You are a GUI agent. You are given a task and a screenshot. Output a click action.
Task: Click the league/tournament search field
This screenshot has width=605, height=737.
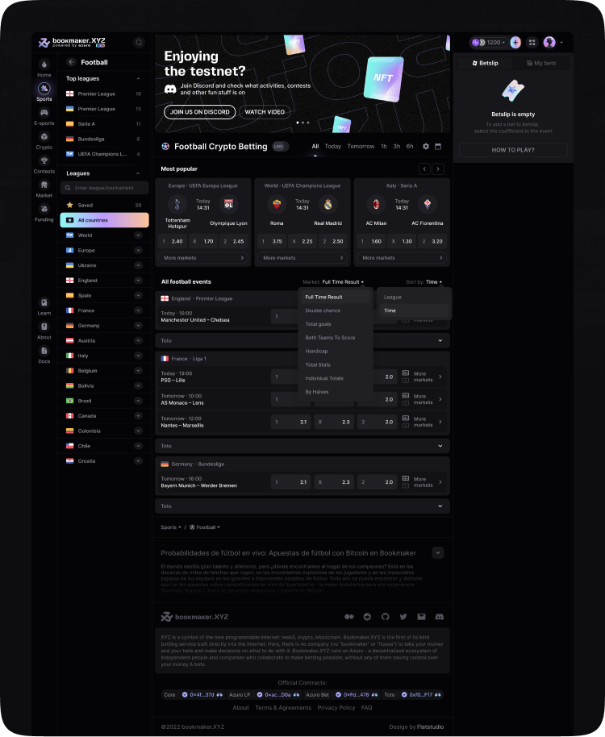tap(104, 188)
